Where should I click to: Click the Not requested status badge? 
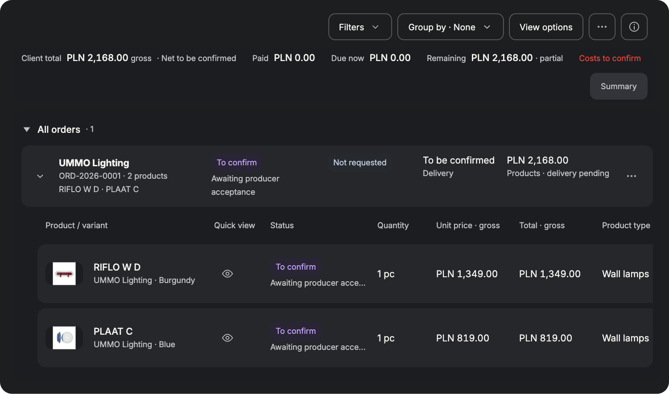(360, 163)
